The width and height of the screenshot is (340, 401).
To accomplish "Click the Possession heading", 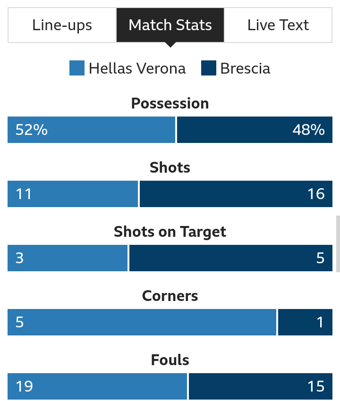I will click(170, 104).
